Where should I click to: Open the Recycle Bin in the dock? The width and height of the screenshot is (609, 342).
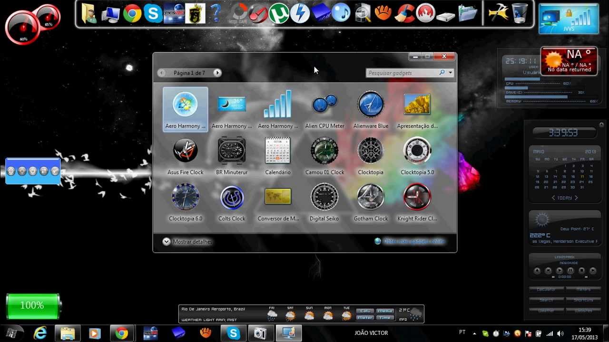tap(520, 13)
